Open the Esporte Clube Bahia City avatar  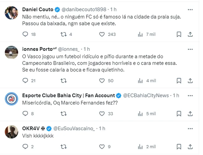(x=12, y=99)
